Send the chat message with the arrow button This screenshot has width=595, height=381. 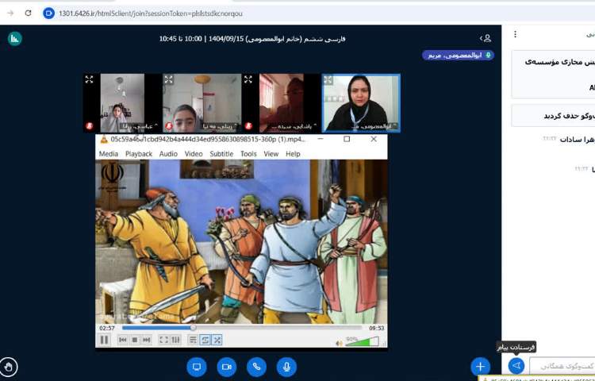pos(516,365)
